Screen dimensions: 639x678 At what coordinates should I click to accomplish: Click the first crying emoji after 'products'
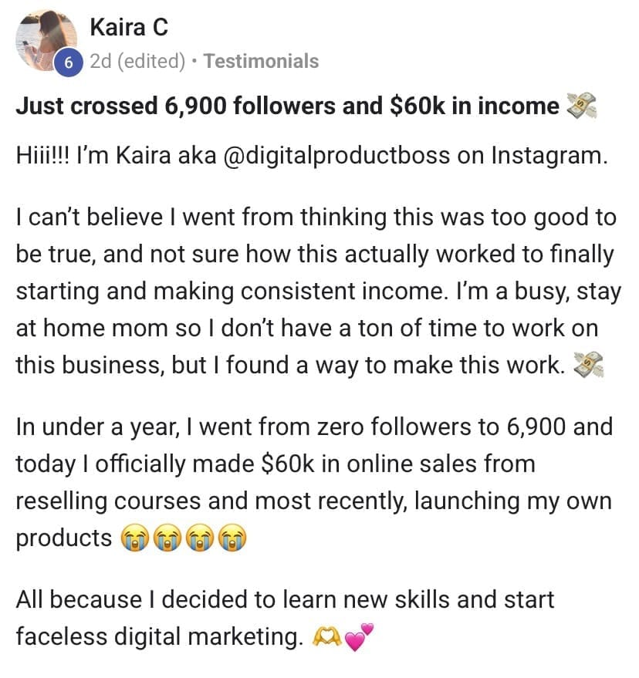(135, 538)
